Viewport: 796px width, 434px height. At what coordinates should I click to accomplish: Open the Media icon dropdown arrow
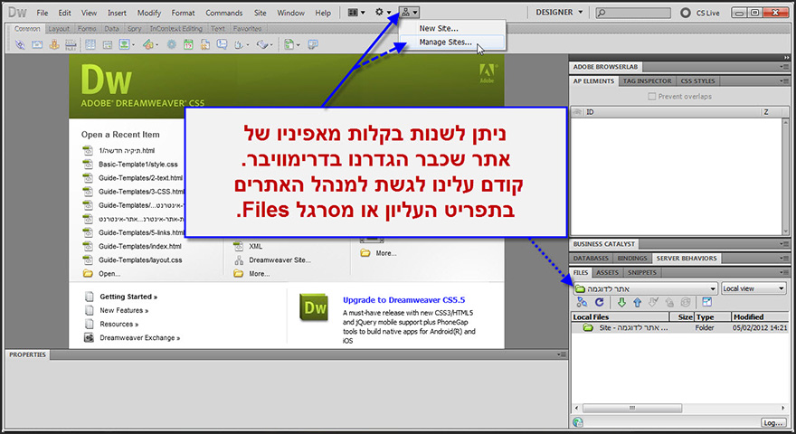tap(156, 44)
